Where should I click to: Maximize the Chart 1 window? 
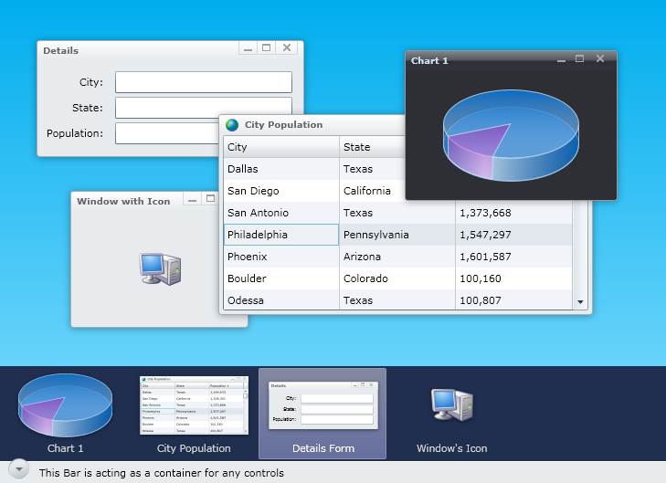(579, 59)
